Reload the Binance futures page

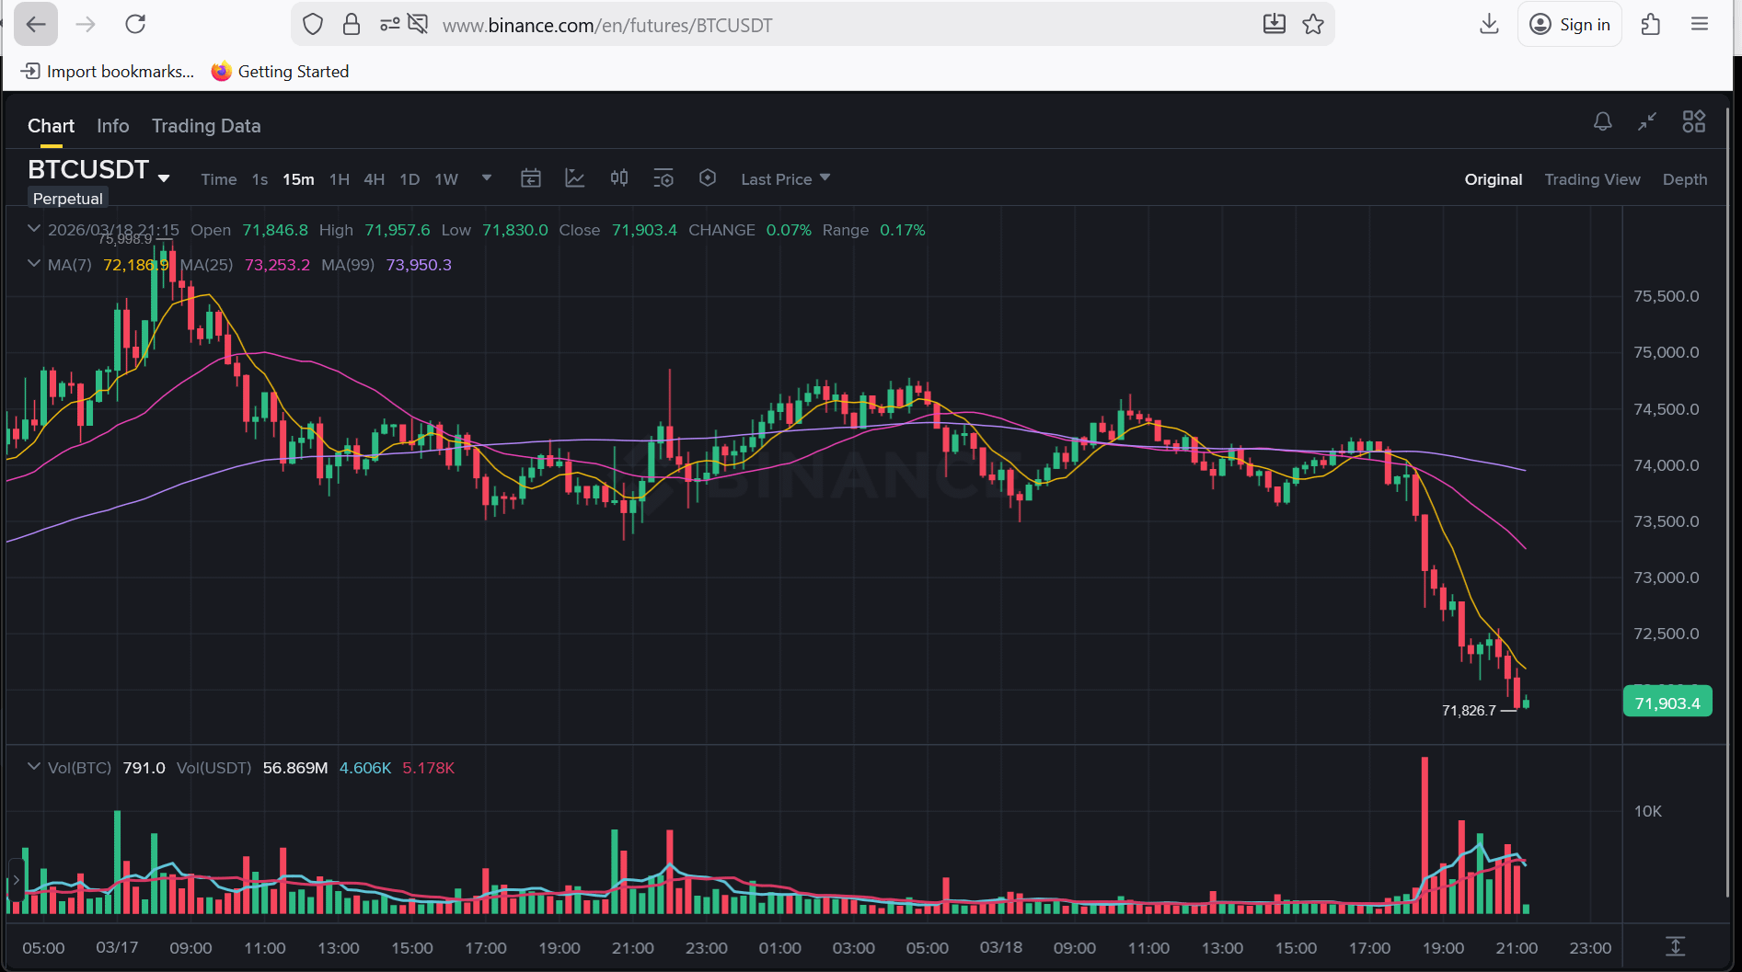click(135, 25)
